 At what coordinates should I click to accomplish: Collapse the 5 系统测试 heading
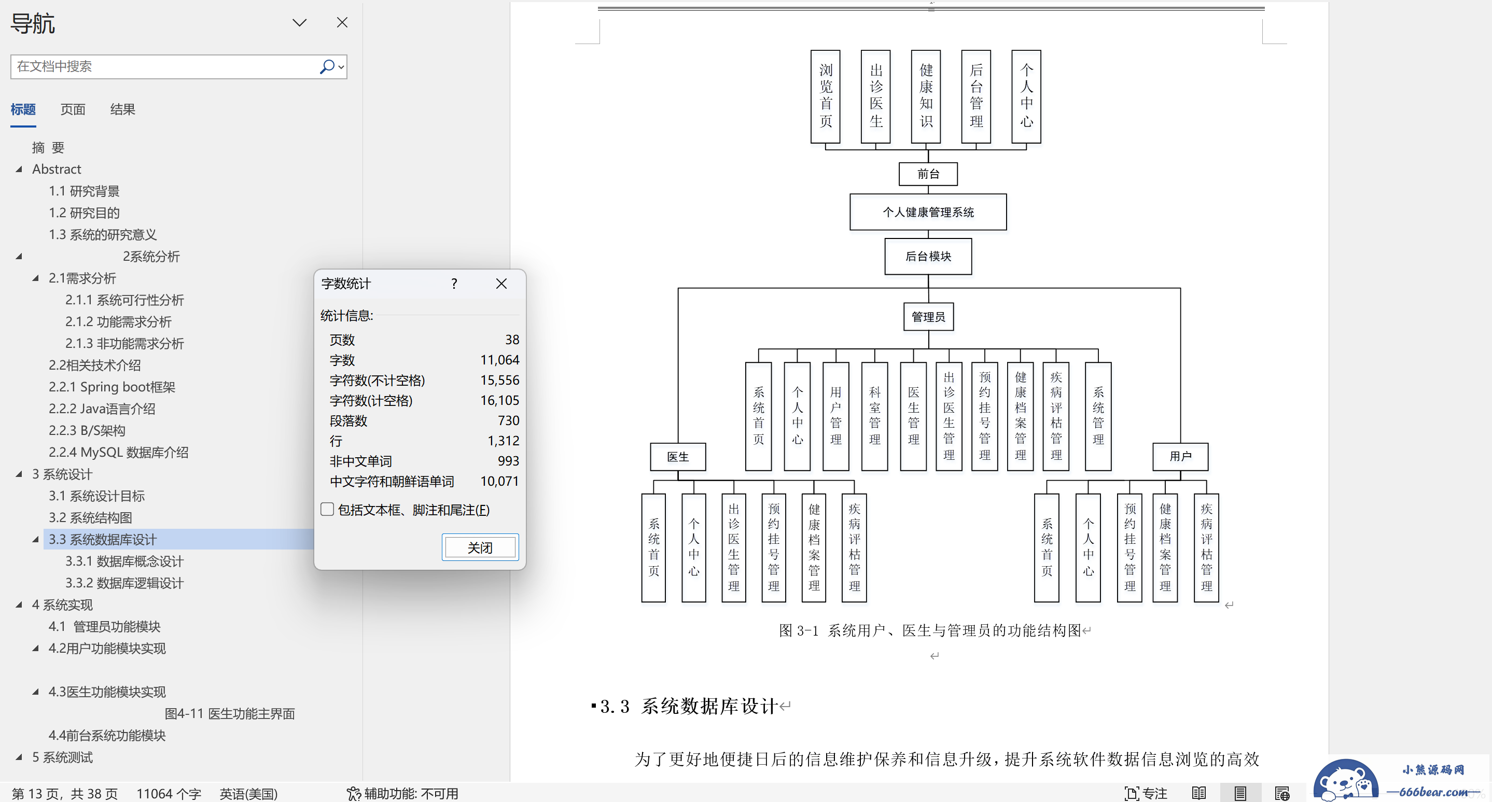point(19,757)
